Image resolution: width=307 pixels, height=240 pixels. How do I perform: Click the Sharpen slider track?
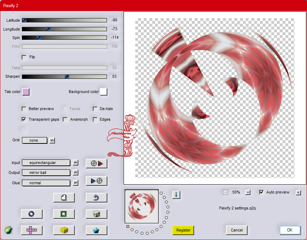(x=64, y=77)
